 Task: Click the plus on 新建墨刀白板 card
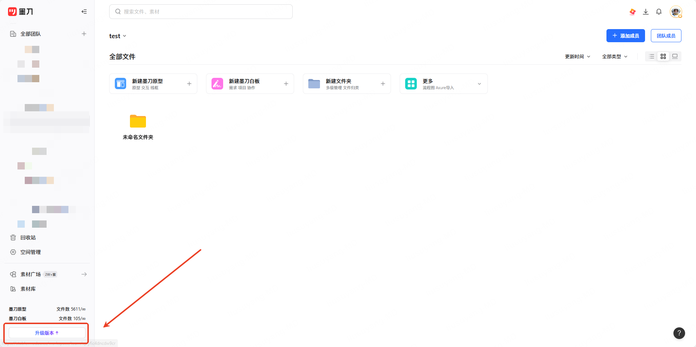point(286,84)
